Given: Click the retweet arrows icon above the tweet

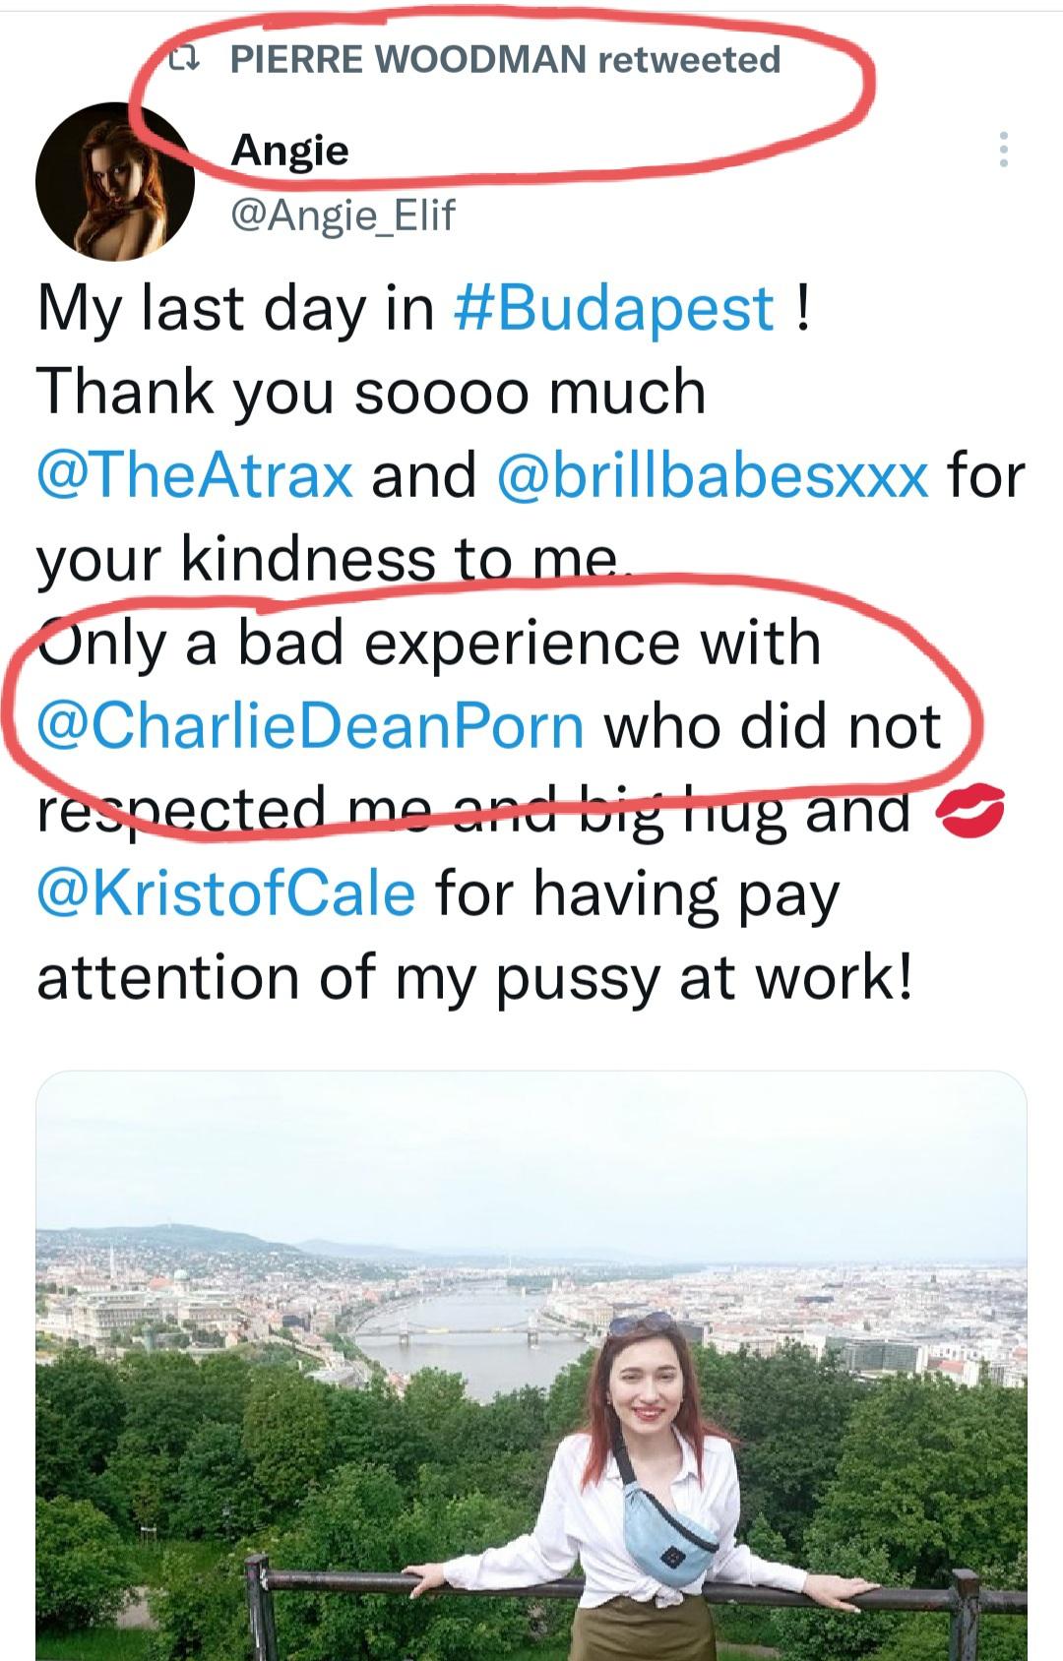Looking at the screenshot, I should coord(183,61).
